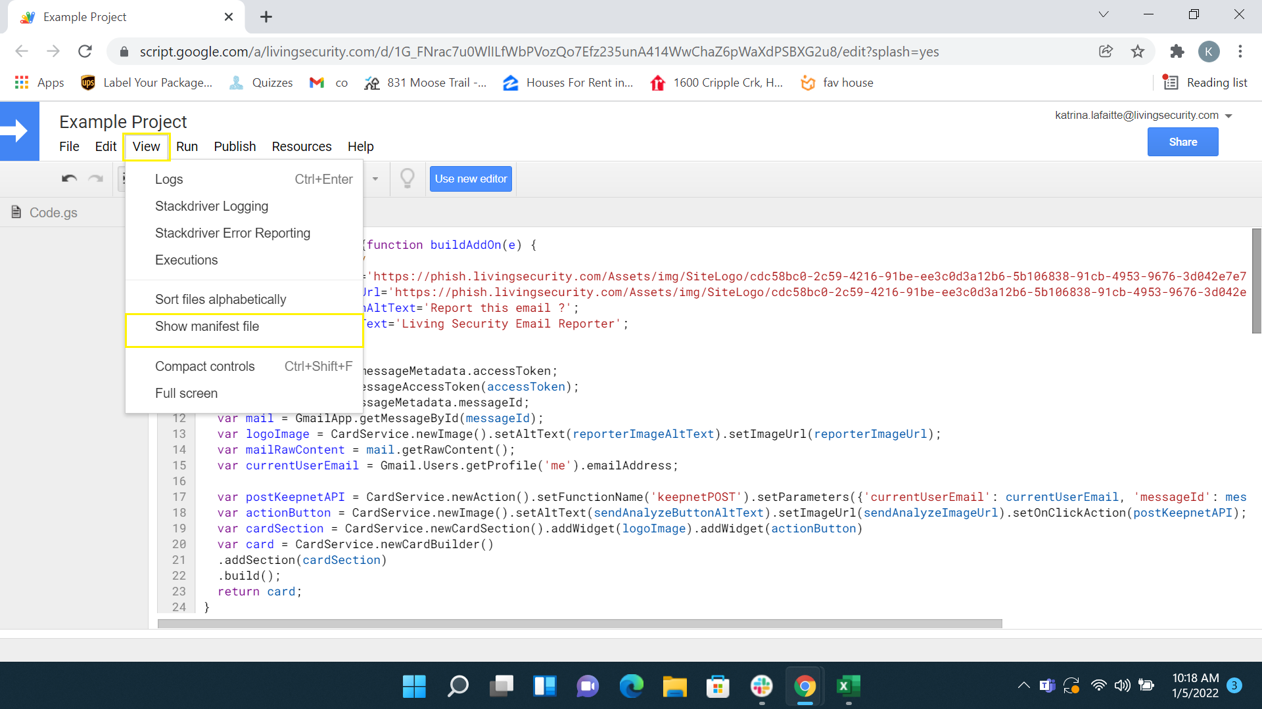1262x709 pixels.
Task: Open Microsoft Store from taskbar
Action: pos(718,687)
